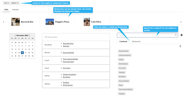Switch to the Calendar tab
Viewport: 184px width, 97px height.
pos(15,10)
